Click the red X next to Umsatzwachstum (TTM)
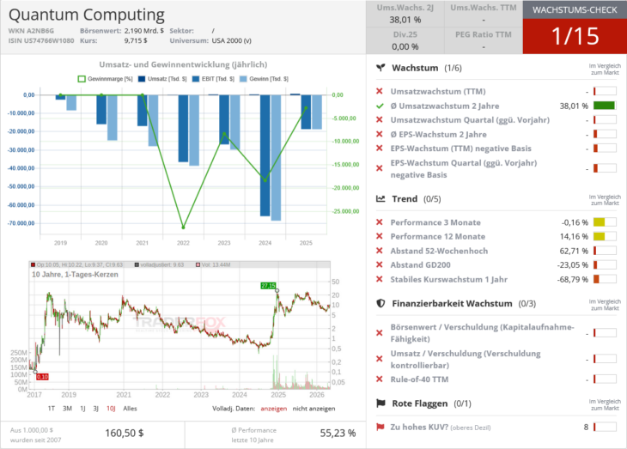 coord(380,92)
